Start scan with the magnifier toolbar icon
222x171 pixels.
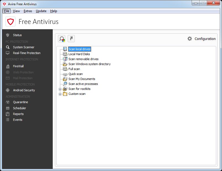62,39
